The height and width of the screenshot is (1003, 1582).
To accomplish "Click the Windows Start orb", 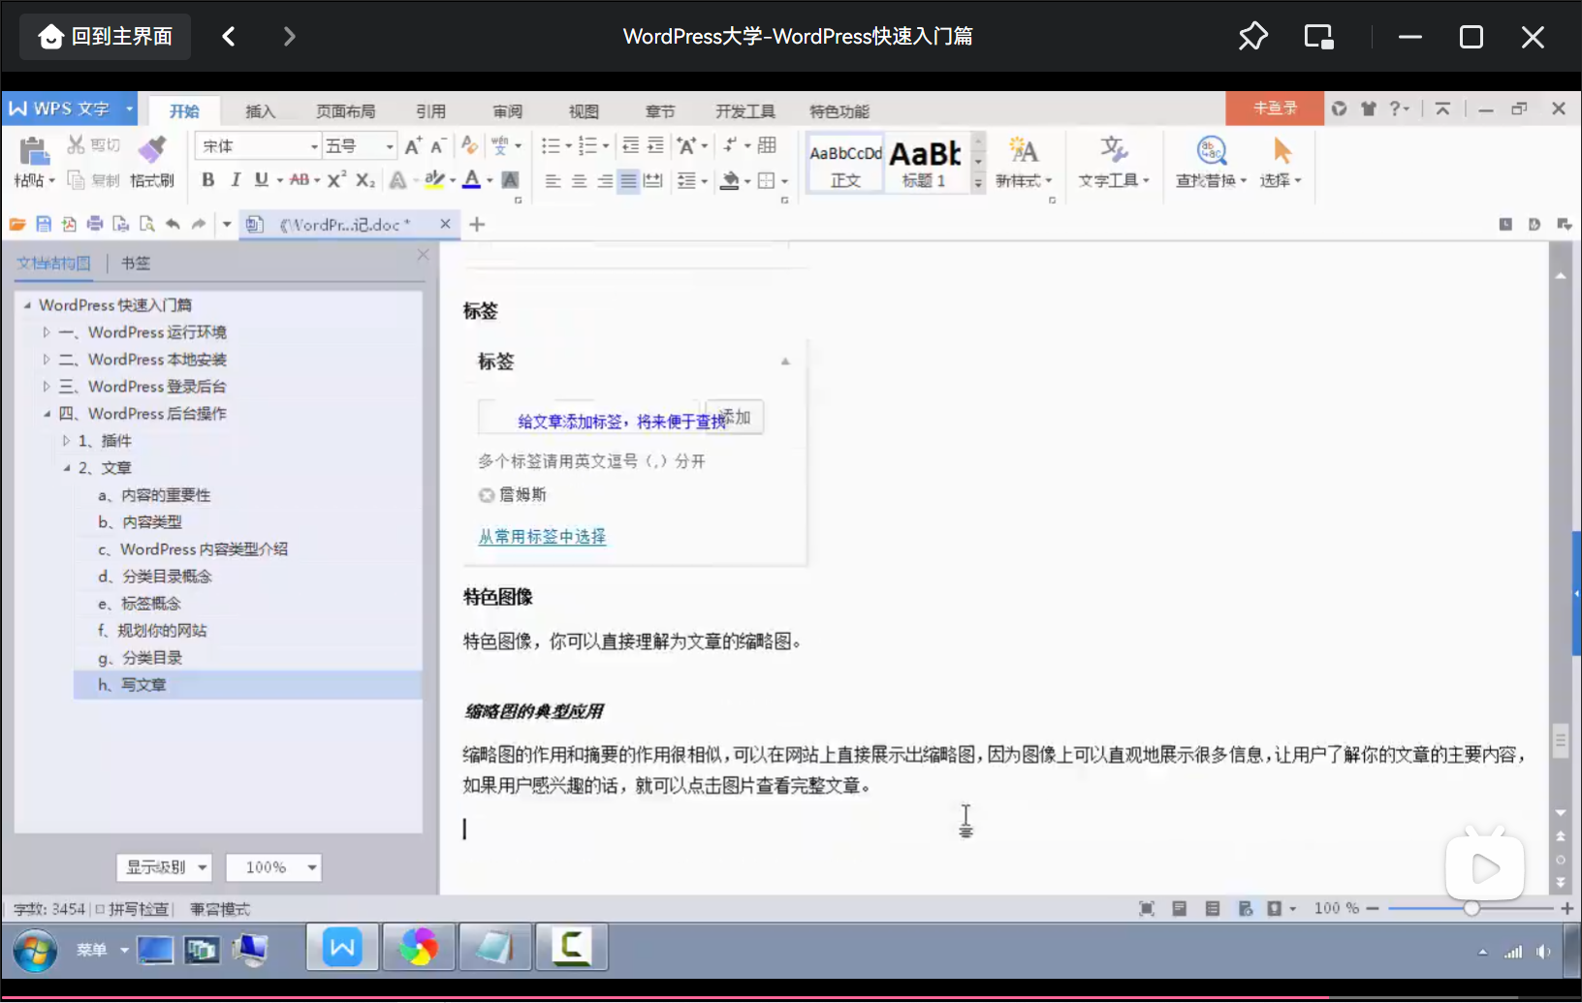I will 36,950.
